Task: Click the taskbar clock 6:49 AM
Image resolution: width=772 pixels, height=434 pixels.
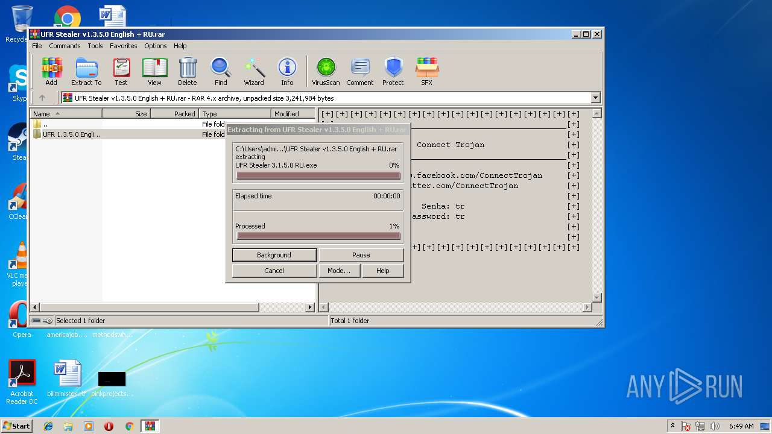Action: click(741, 426)
